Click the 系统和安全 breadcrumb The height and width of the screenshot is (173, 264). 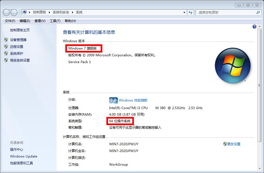click(61, 12)
